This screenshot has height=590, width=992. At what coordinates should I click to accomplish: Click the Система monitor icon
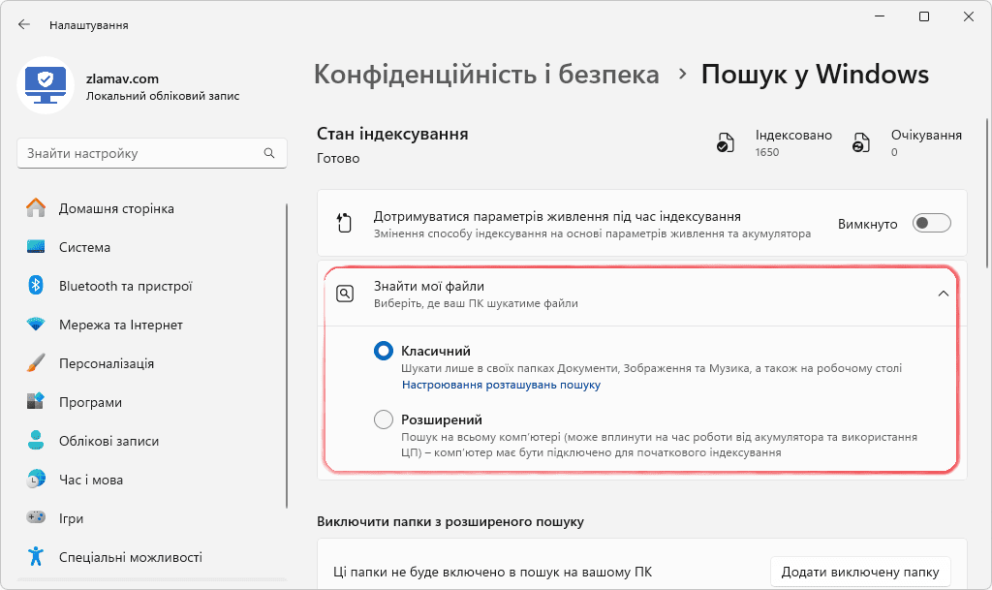pos(36,247)
